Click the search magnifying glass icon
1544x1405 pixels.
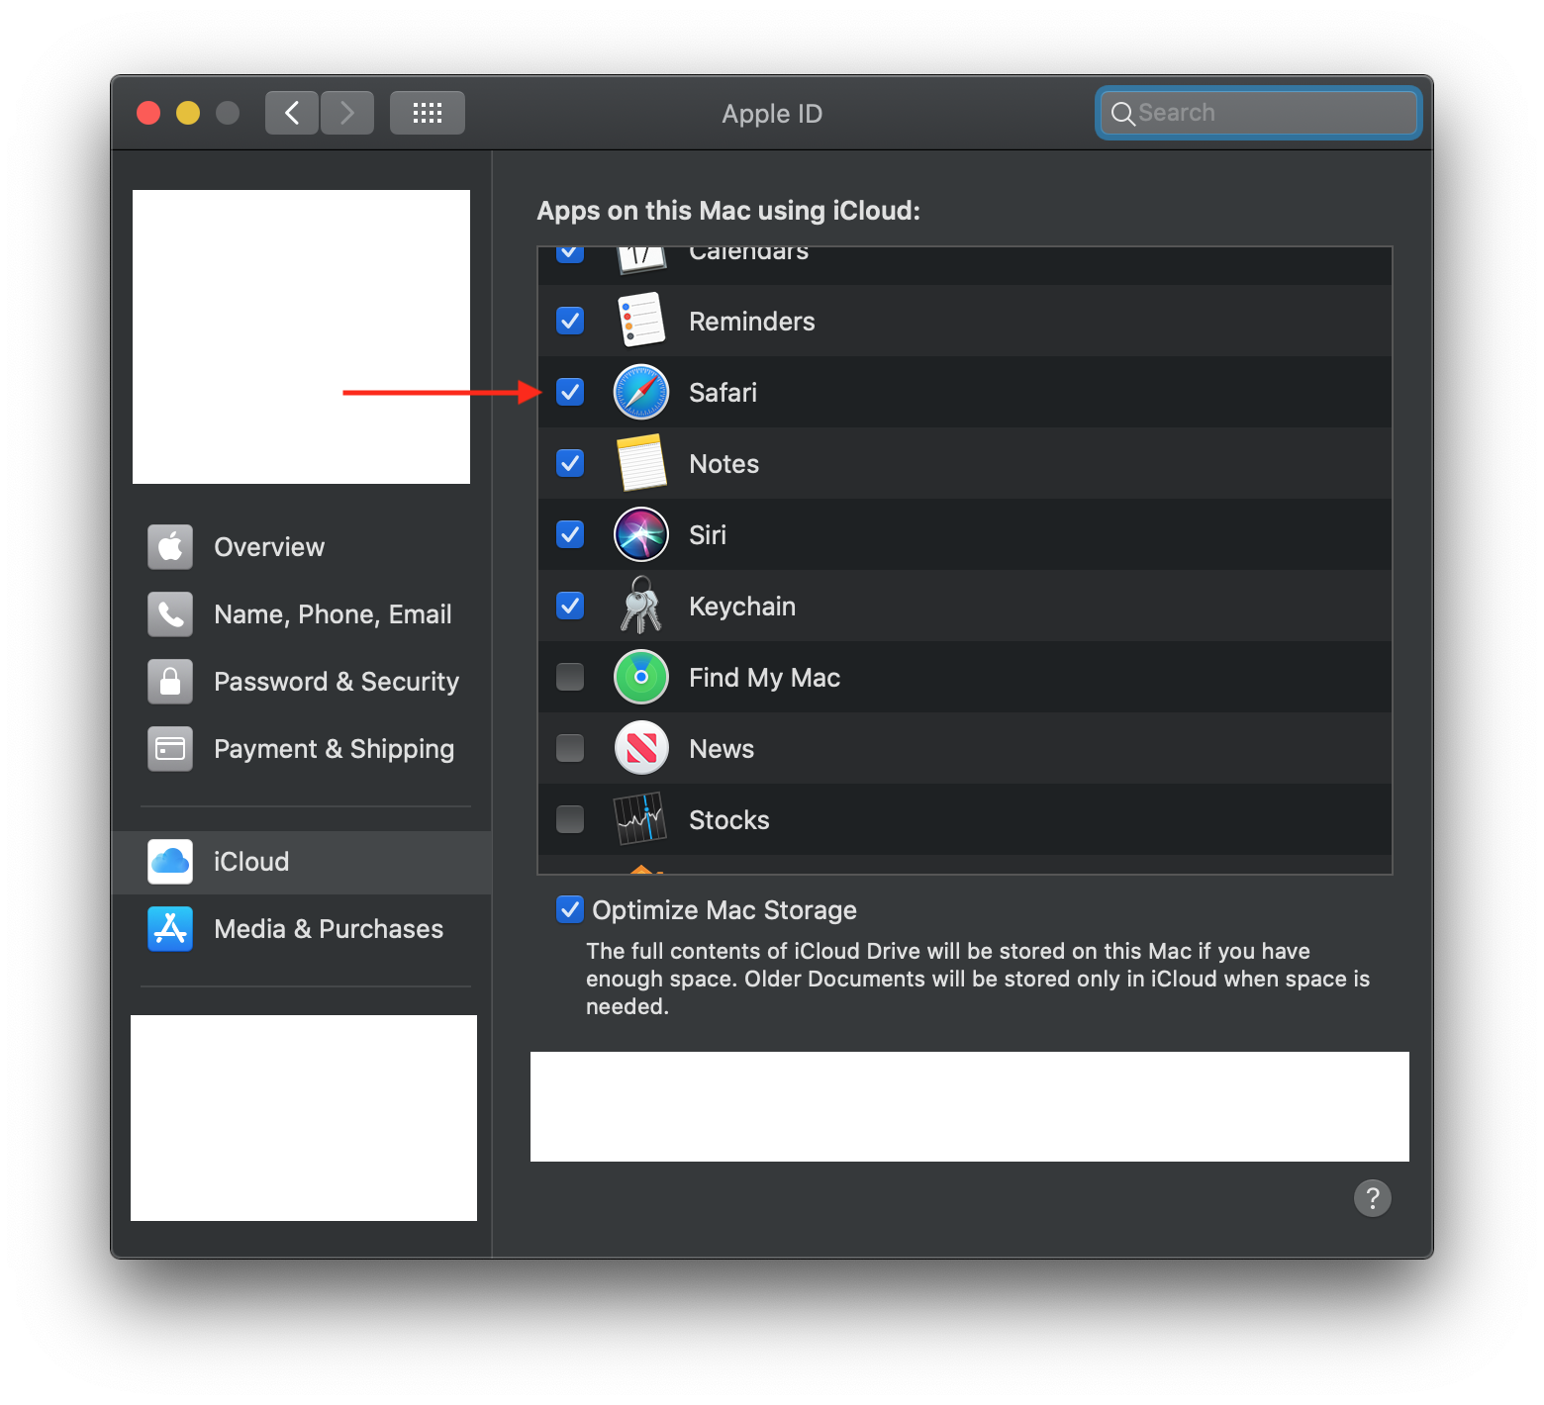[1122, 114]
